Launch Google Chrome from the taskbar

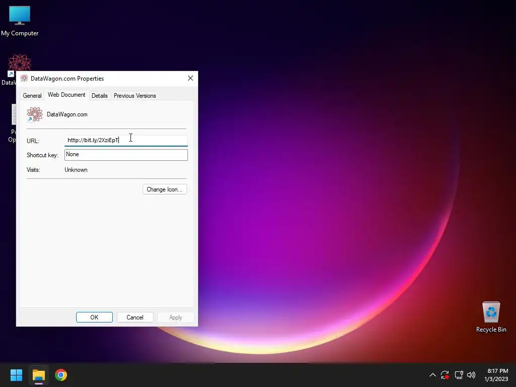click(x=61, y=375)
